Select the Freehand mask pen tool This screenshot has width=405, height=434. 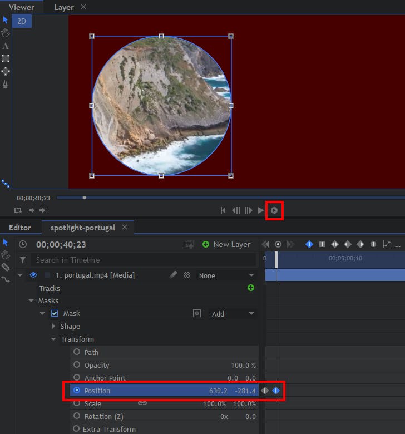6,84
